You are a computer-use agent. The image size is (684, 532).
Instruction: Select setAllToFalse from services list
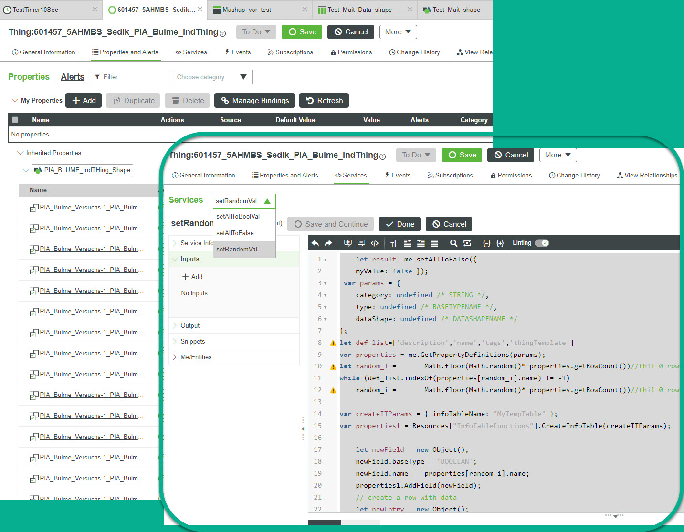[235, 233]
